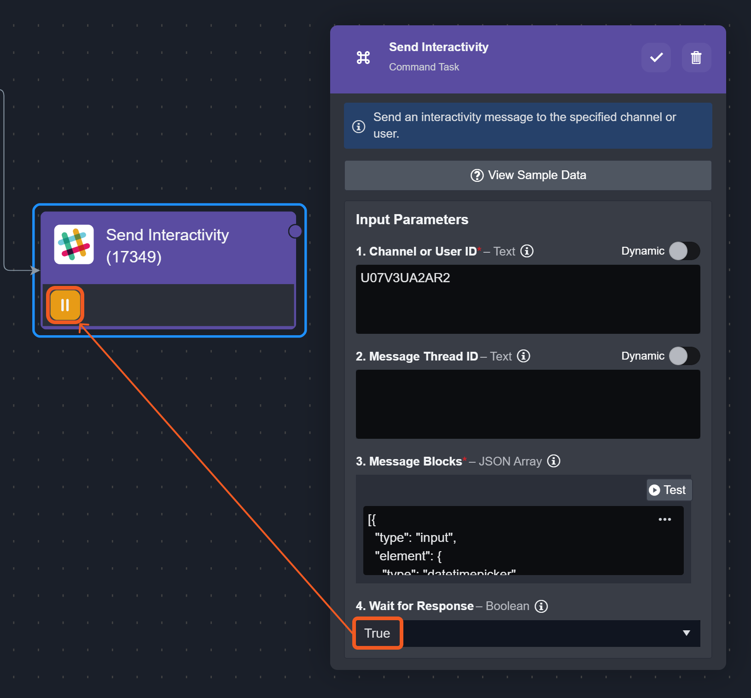The height and width of the screenshot is (698, 751).
Task: Click the Send Interactivity panel title
Action: click(439, 47)
